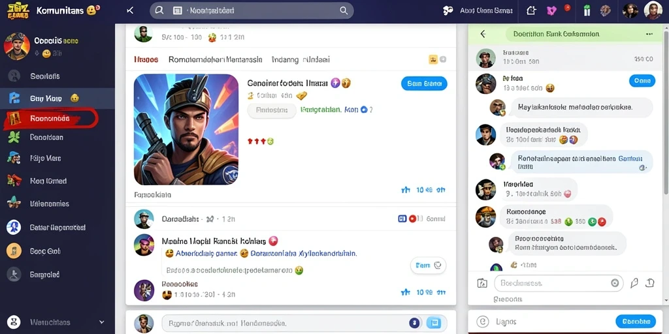Viewport: 669px width, 334px height.
Task: Click the circle emoji icon inside the chat input
Action: (x=615, y=283)
